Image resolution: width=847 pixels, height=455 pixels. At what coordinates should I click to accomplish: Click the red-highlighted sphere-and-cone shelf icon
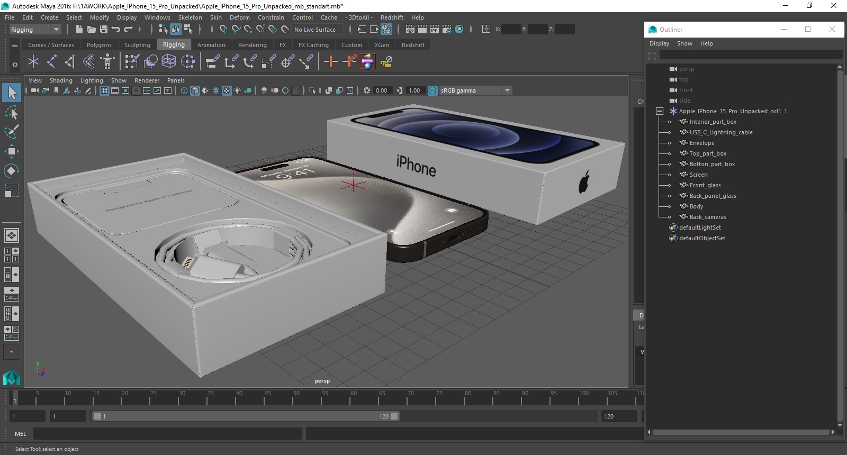tap(367, 62)
